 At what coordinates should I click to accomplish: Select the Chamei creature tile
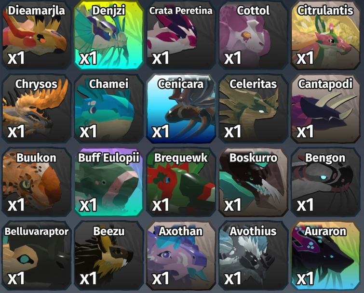(108, 108)
